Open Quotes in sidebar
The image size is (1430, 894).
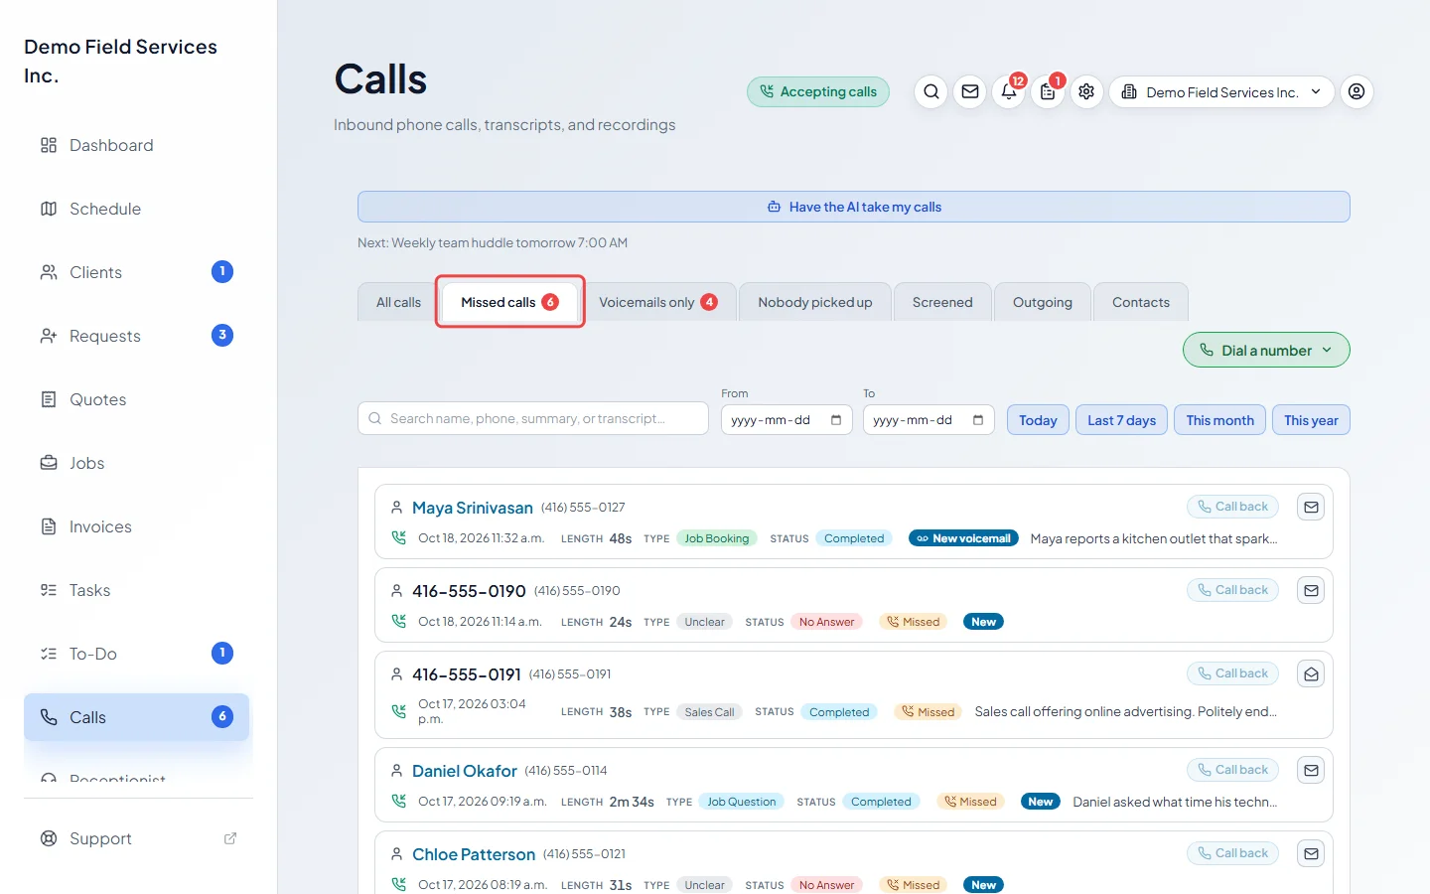(x=137, y=399)
